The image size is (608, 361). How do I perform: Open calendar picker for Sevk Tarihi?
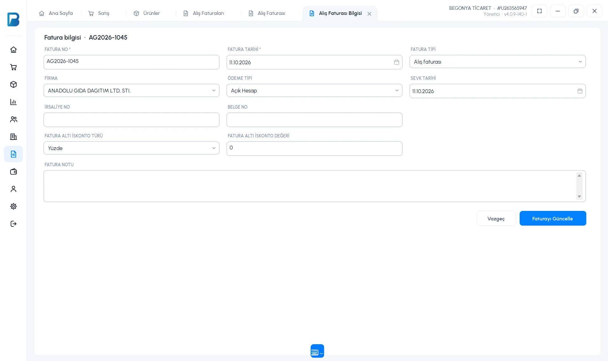[x=580, y=91]
